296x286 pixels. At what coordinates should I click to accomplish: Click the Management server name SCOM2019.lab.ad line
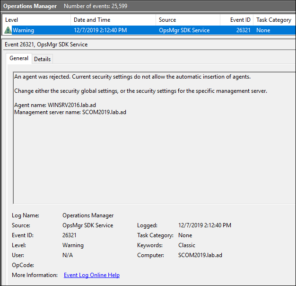pos(70,112)
